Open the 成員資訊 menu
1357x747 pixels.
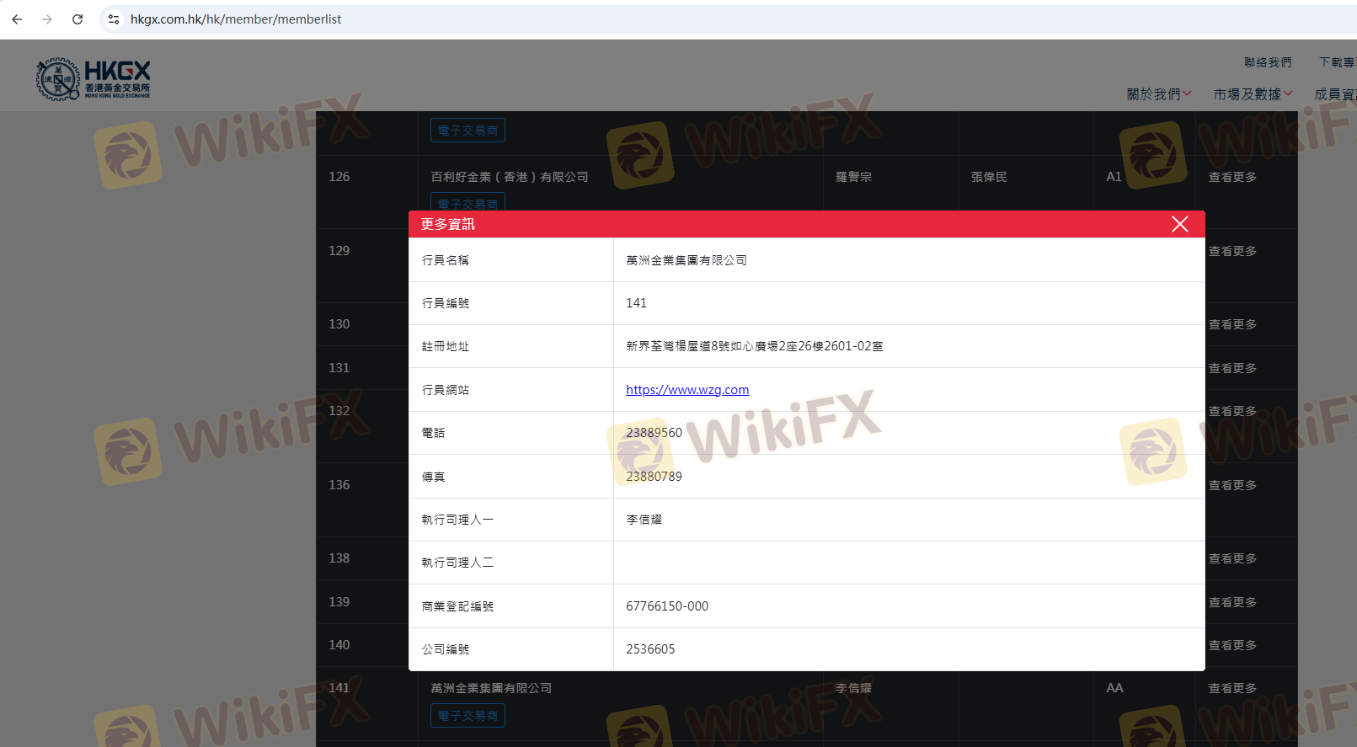coord(1335,94)
